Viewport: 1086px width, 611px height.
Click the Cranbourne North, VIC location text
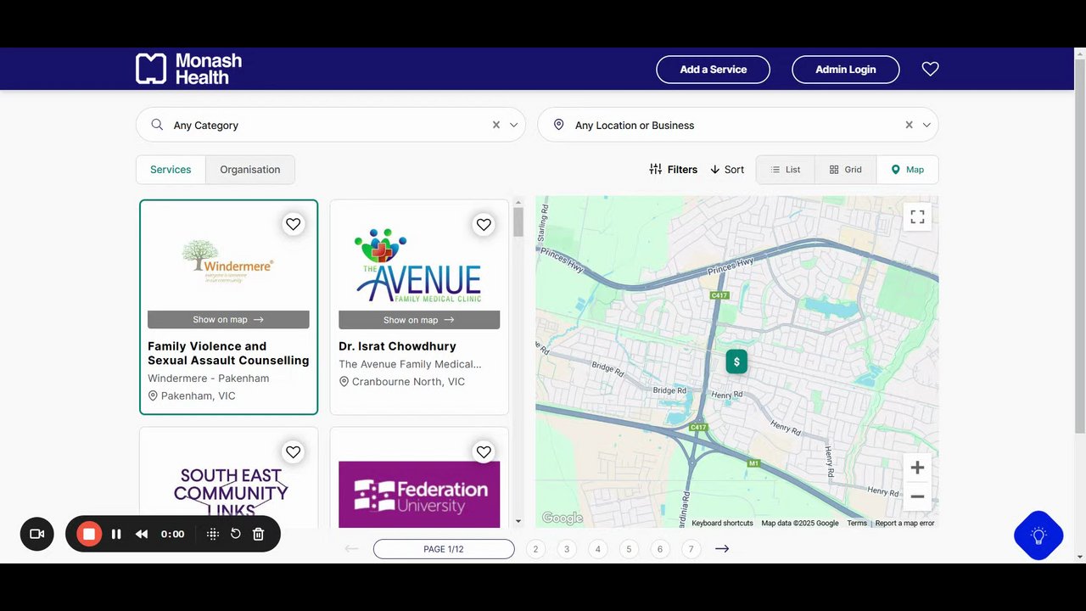pyautogui.click(x=408, y=382)
